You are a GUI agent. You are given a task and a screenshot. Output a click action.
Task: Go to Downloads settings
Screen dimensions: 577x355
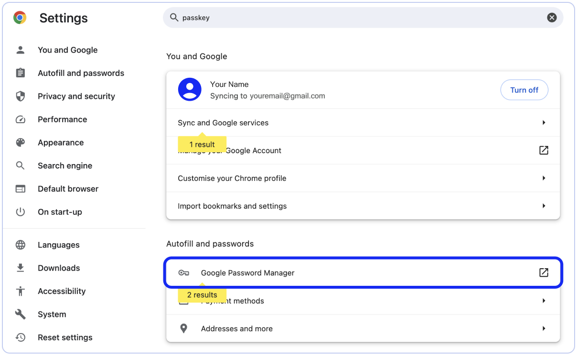click(x=59, y=268)
